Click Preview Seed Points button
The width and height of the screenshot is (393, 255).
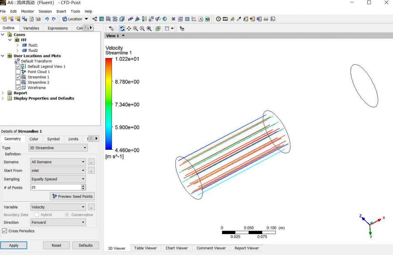[72, 196]
